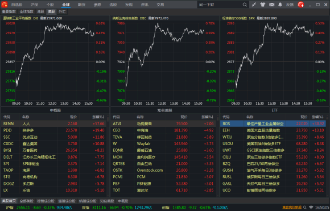Select the 知名美股 bottom tab
330x211 pixels.
pos(107,201)
